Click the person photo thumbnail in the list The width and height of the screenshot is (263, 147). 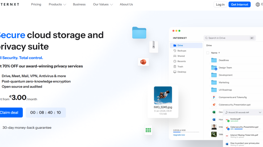tap(214, 127)
